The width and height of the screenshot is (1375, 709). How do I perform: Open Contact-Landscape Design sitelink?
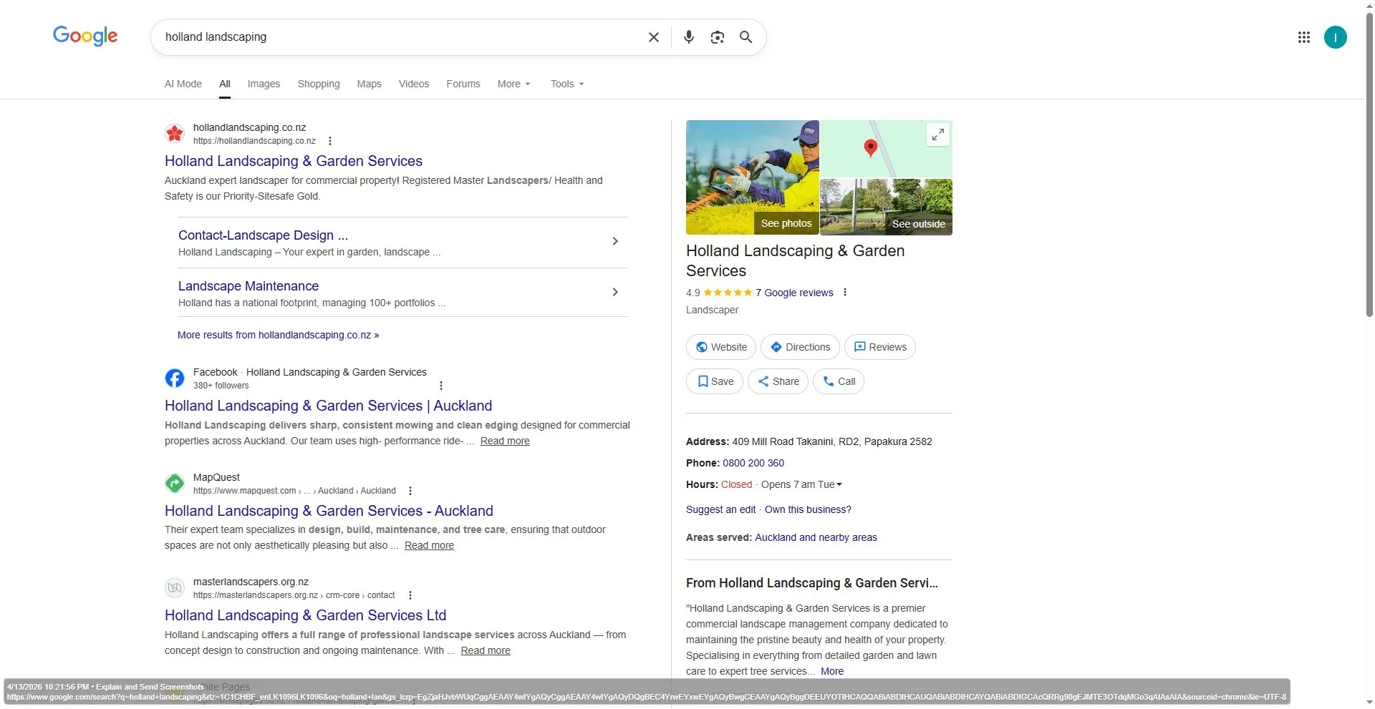263,235
